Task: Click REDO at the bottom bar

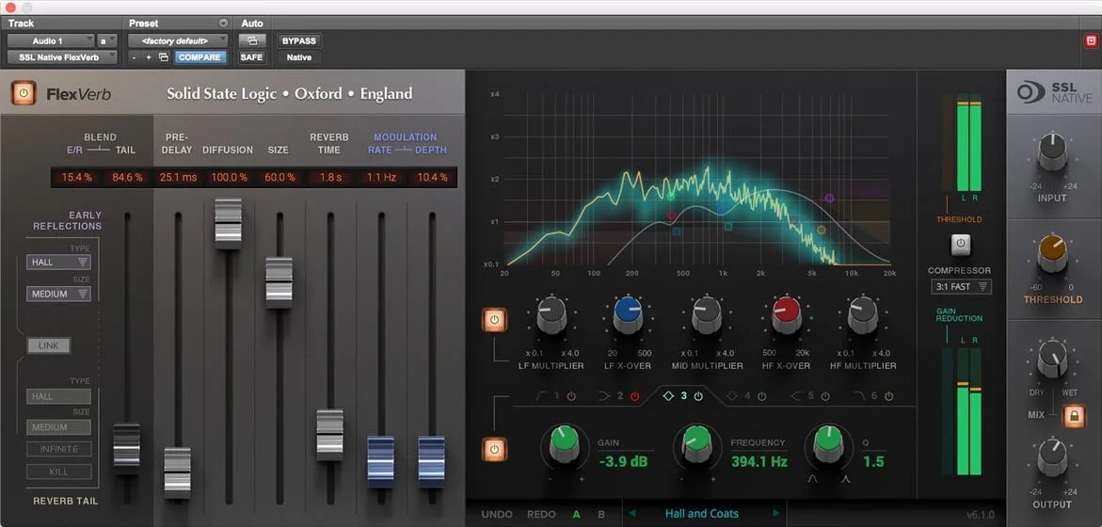Action: [x=543, y=515]
